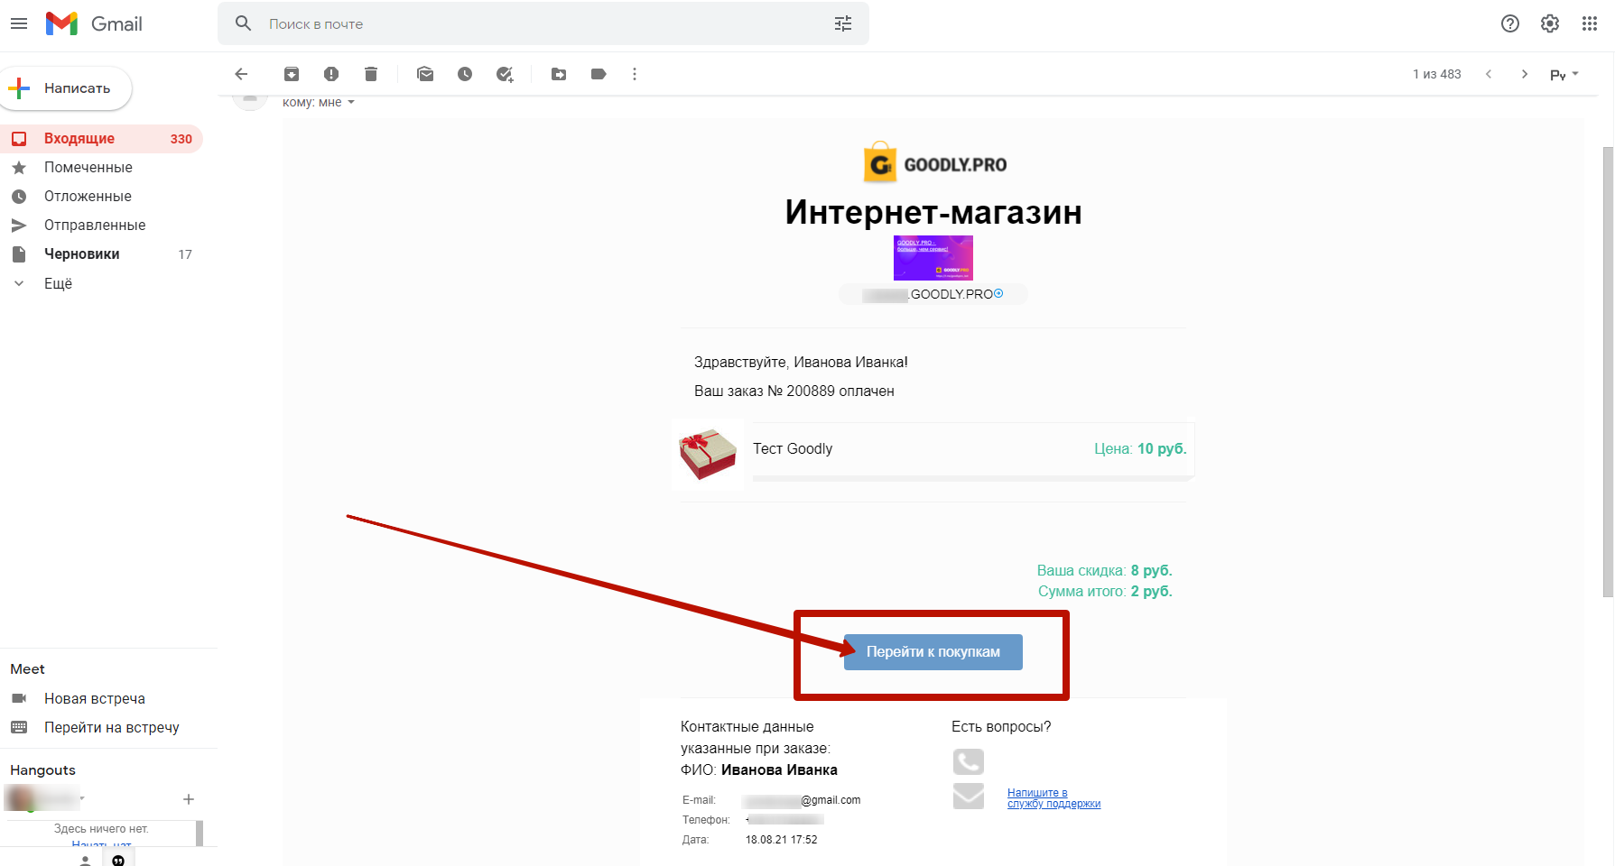
Task: Open the input language Ру dropdown
Action: (x=1564, y=74)
